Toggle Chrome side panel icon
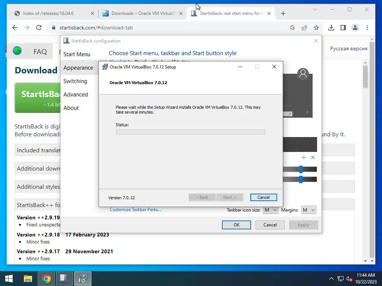The width and height of the screenshot is (382, 286). [343, 28]
